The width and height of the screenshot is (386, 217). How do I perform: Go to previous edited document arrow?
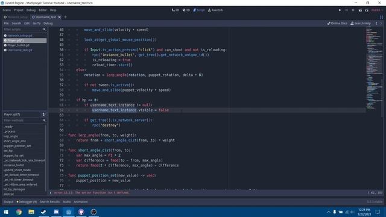point(376,24)
